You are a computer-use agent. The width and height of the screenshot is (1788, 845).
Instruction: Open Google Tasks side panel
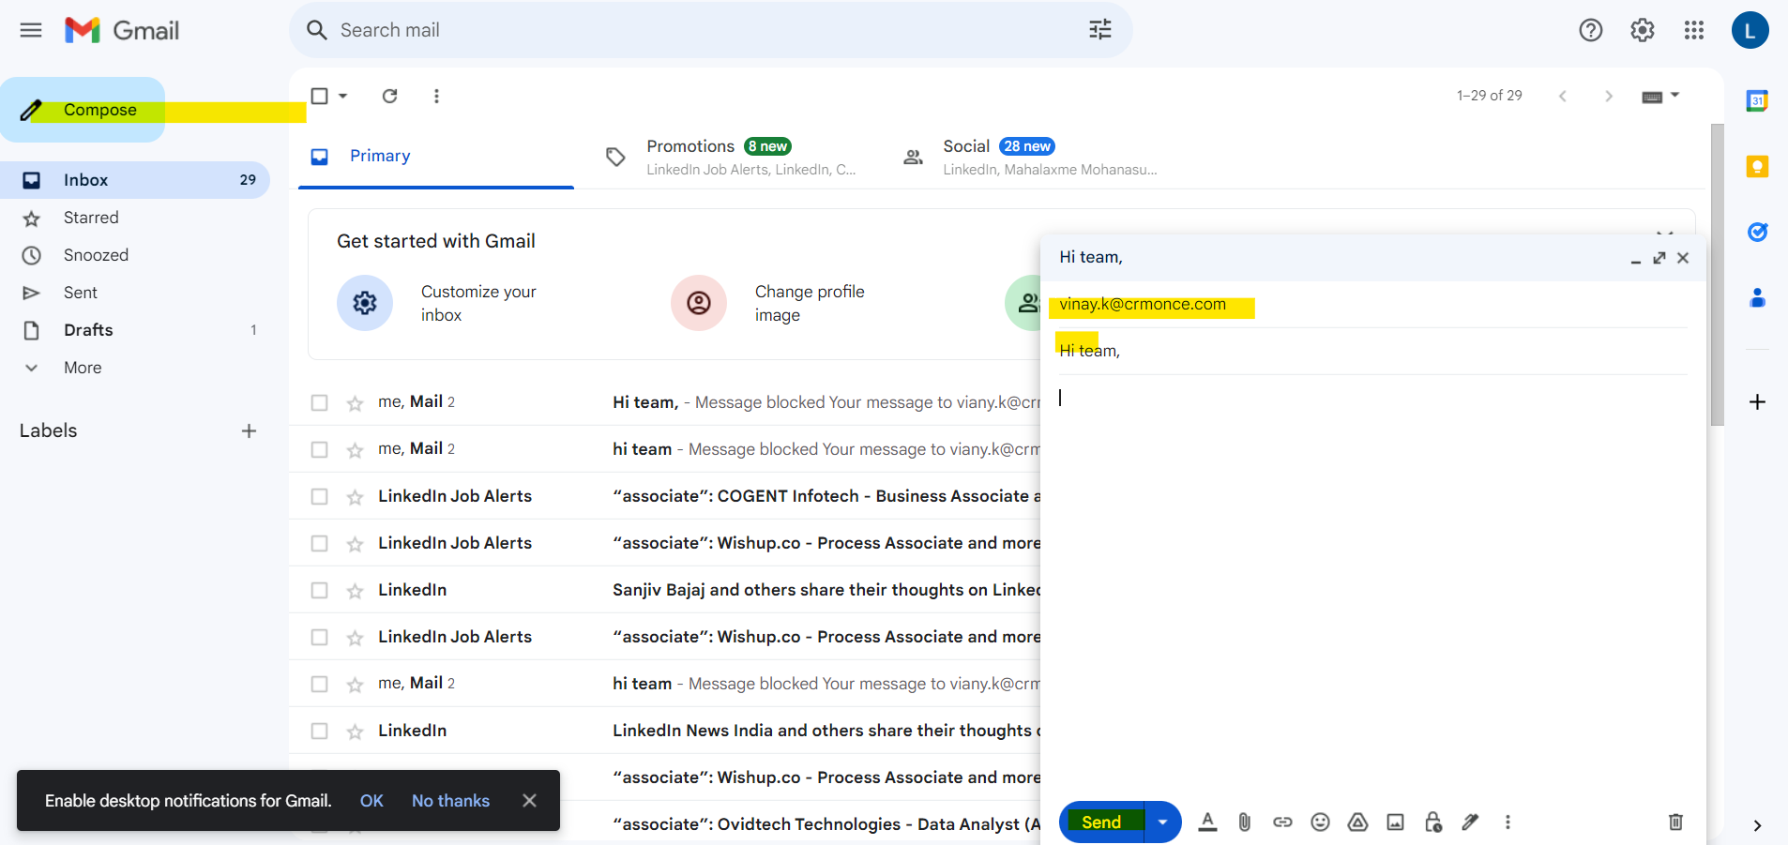[x=1757, y=232]
